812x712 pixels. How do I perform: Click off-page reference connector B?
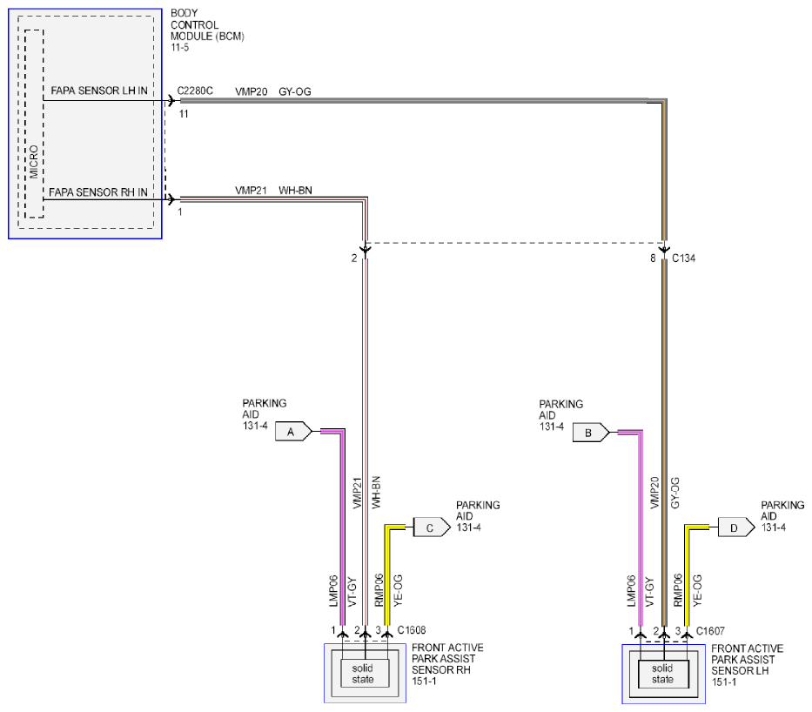[x=591, y=433]
